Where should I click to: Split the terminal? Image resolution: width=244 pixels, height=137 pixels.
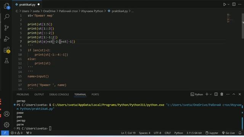[x=216, y=94]
